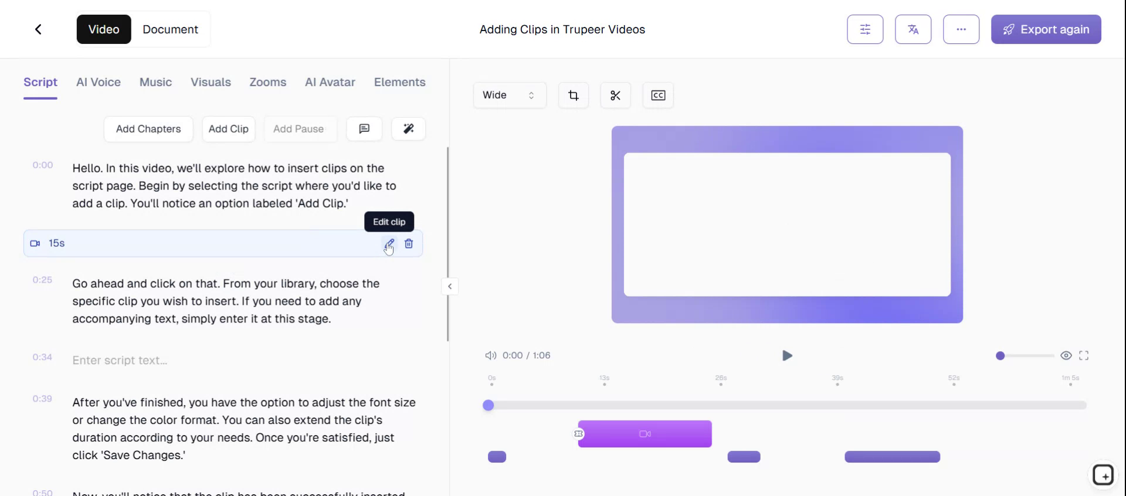Select first audio segment on timeline
Screen dimensions: 1126x496
[497, 457]
